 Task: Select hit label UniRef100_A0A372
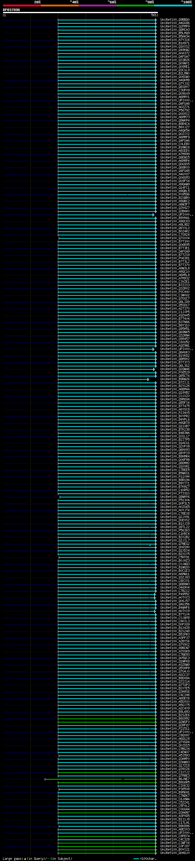175,53
